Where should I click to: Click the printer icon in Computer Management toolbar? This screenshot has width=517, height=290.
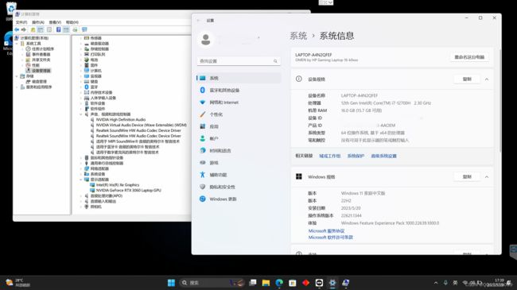(76, 29)
